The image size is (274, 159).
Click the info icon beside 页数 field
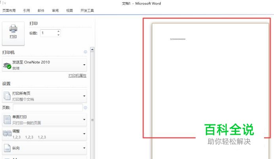[86, 108]
